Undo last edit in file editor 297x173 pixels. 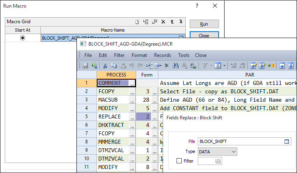[131, 66]
